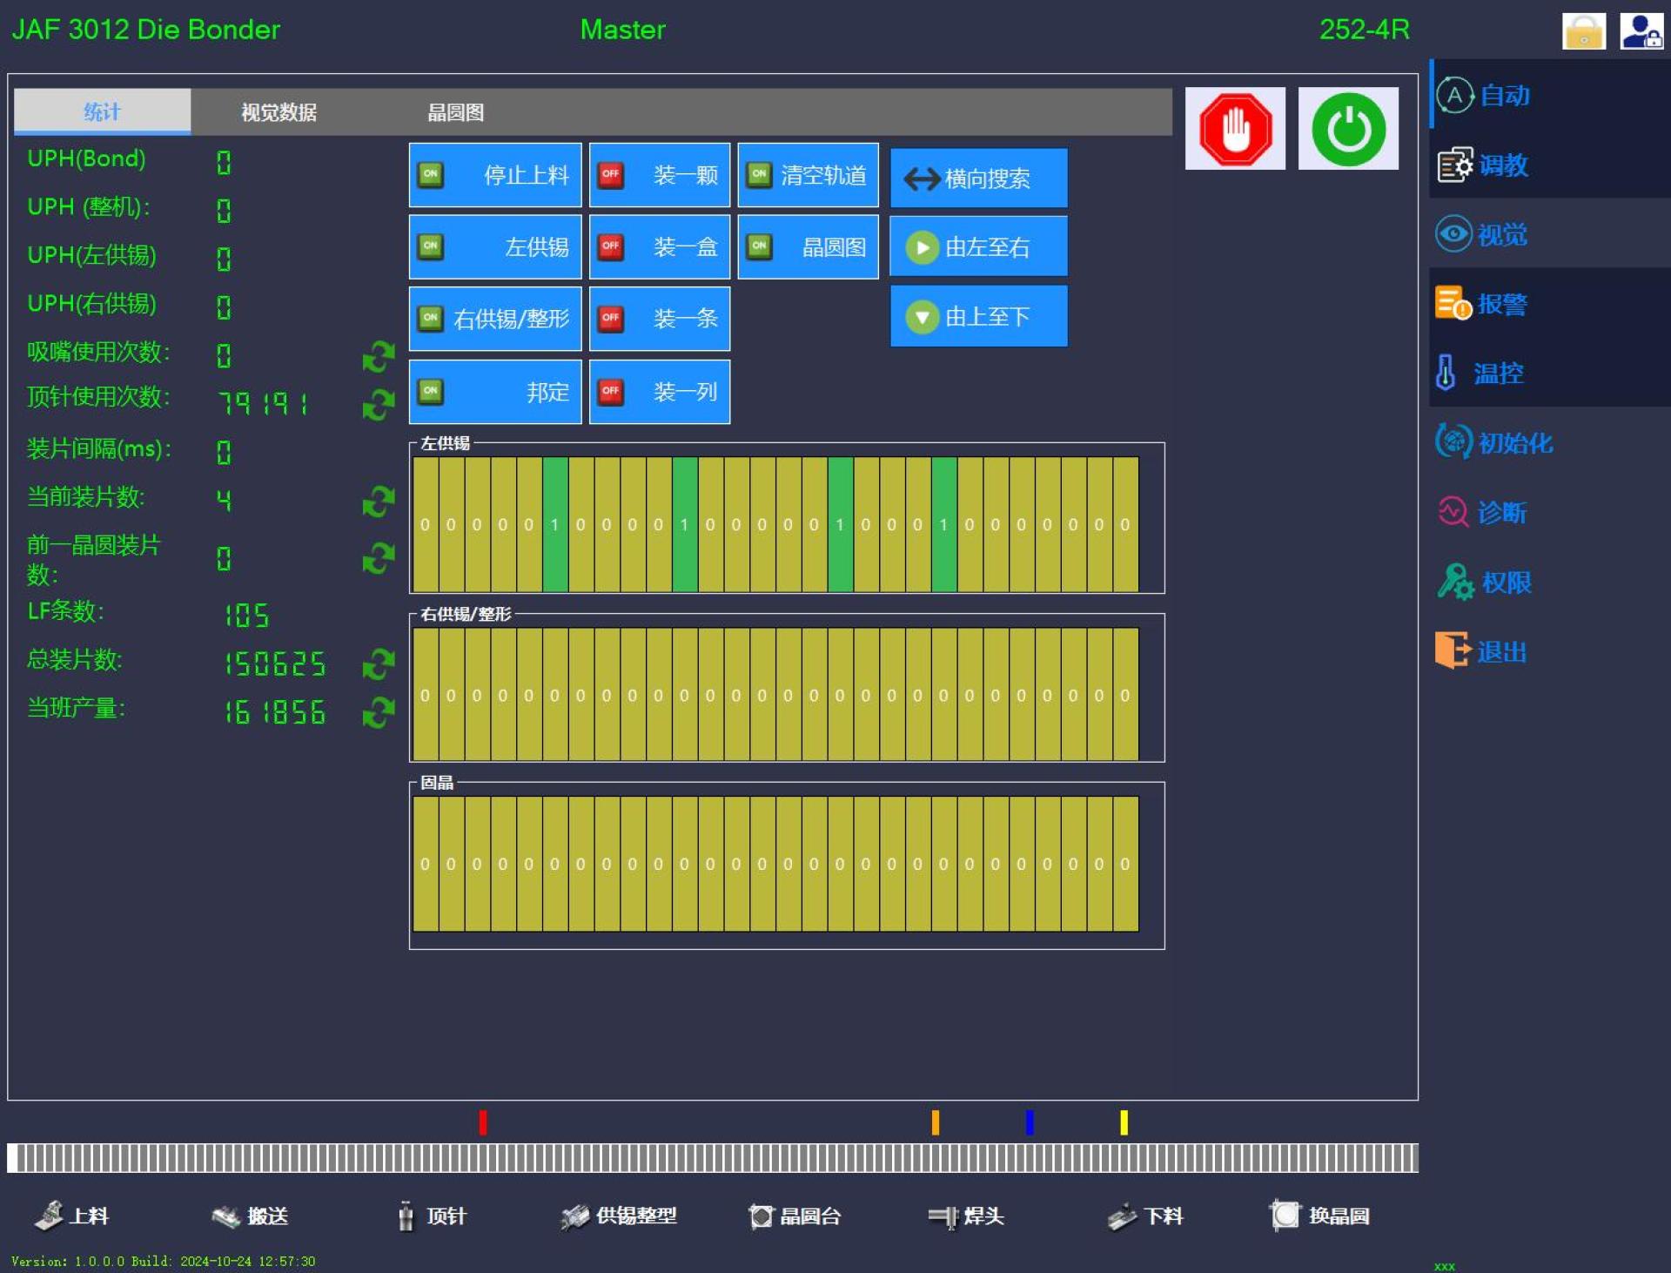Click the red marker above the track bar

(483, 1122)
